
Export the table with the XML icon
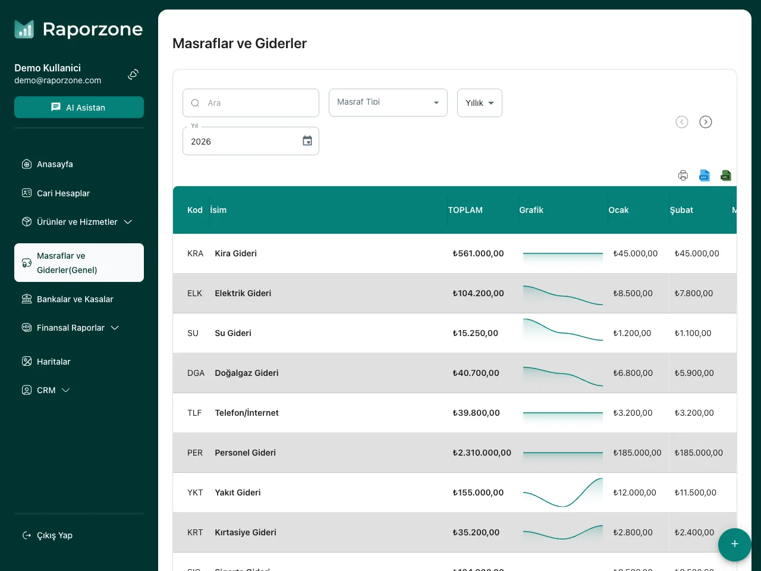coord(725,175)
